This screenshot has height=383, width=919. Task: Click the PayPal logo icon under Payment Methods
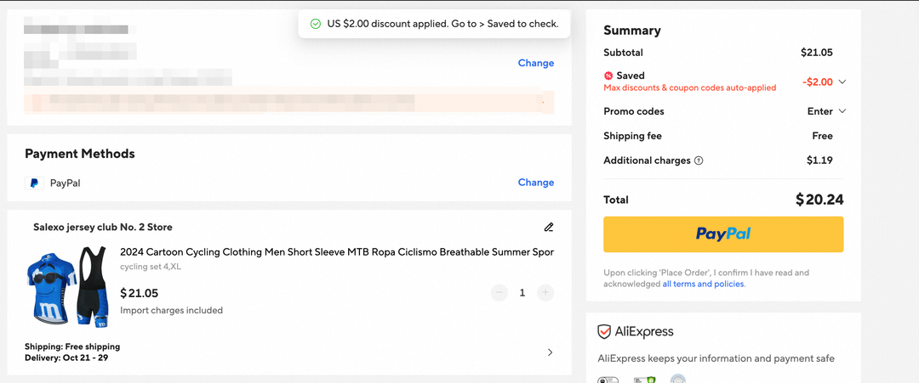click(34, 183)
